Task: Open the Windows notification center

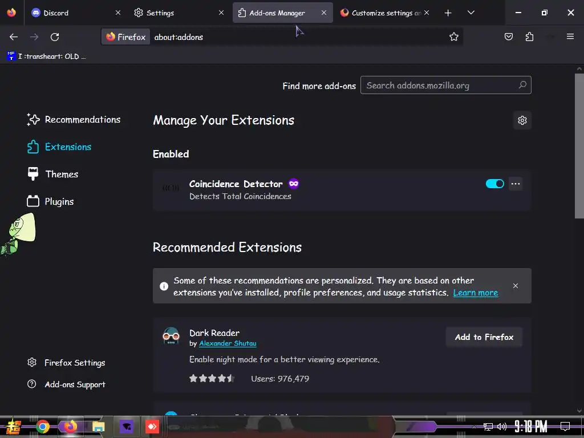Action: click(565, 427)
